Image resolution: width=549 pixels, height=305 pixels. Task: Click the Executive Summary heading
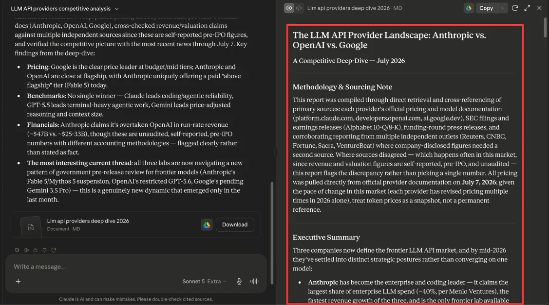tap(326, 237)
